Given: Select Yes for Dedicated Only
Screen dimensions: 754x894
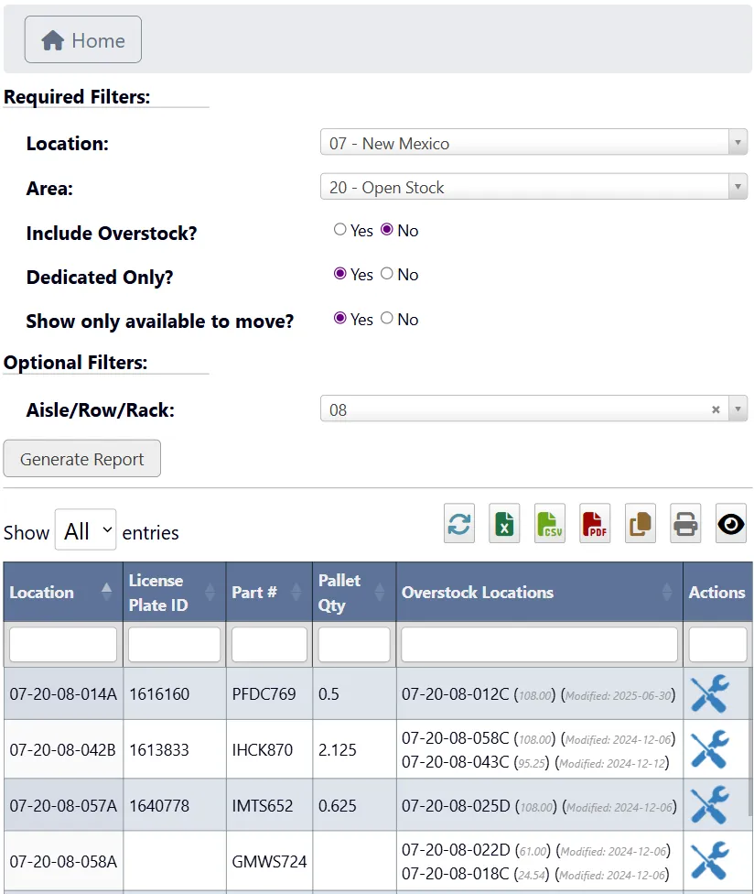Looking at the screenshot, I should (340, 274).
